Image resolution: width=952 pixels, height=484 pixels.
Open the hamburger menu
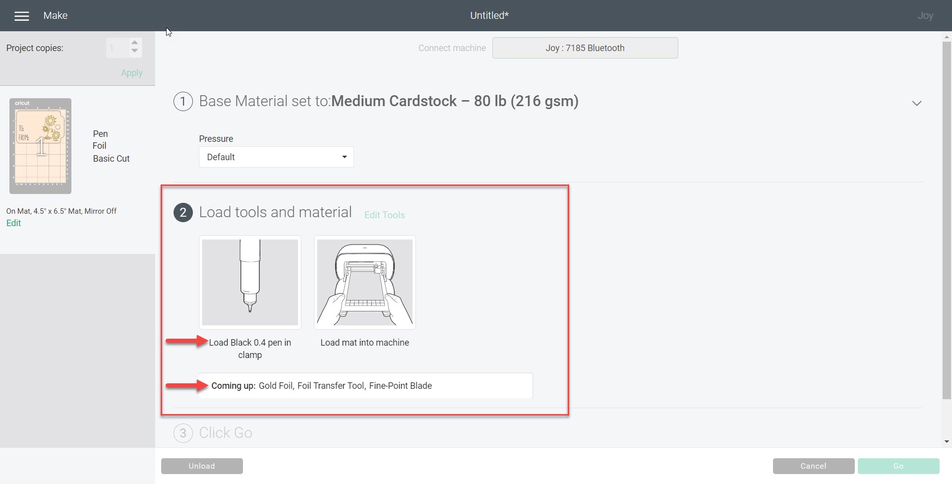coord(22,16)
